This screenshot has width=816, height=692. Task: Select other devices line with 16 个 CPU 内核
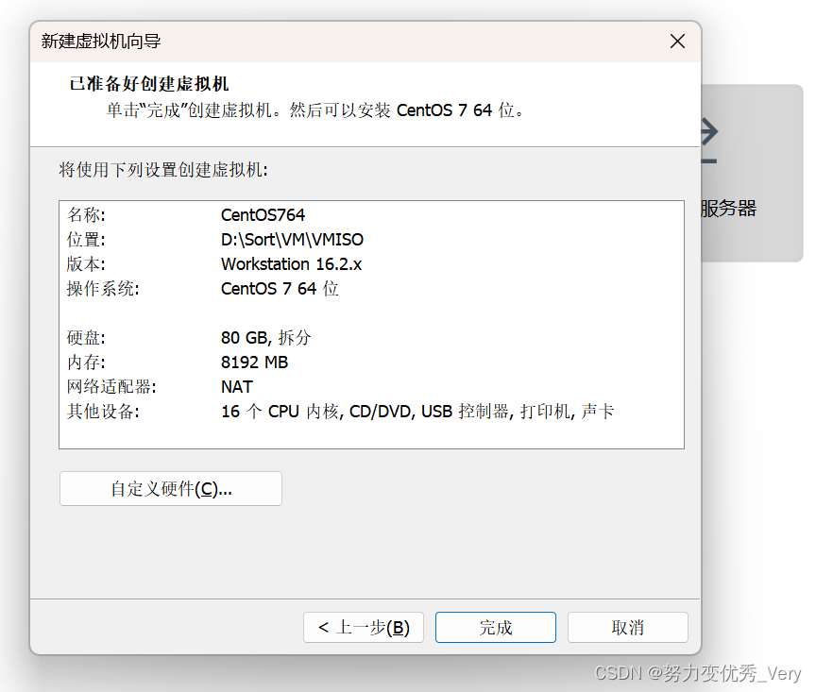tap(417, 411)
